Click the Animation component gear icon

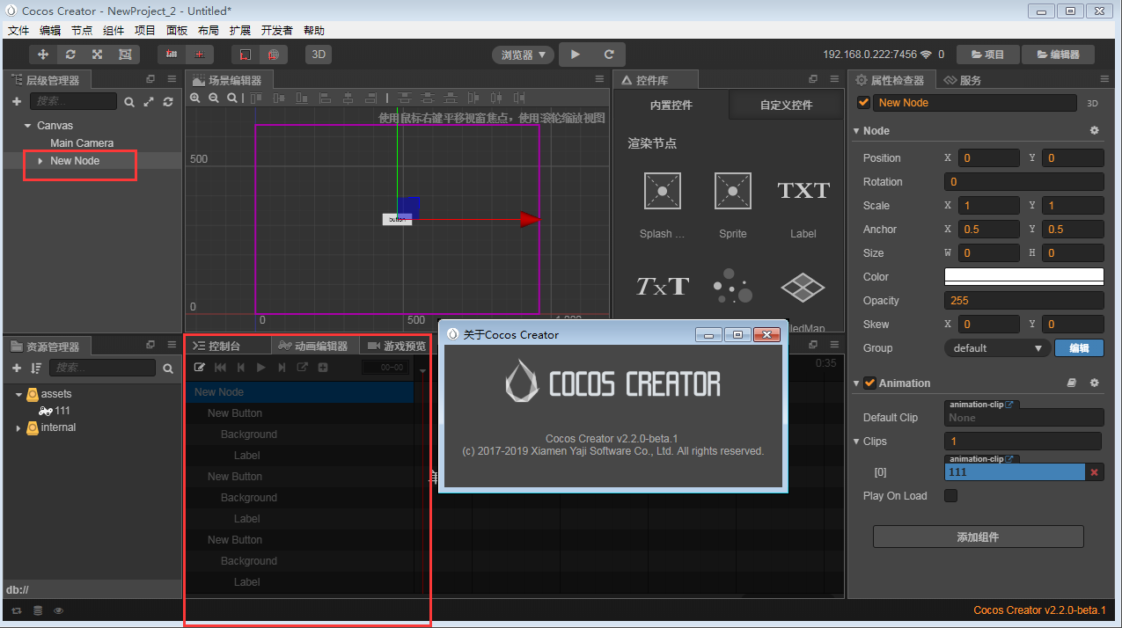1095,383
